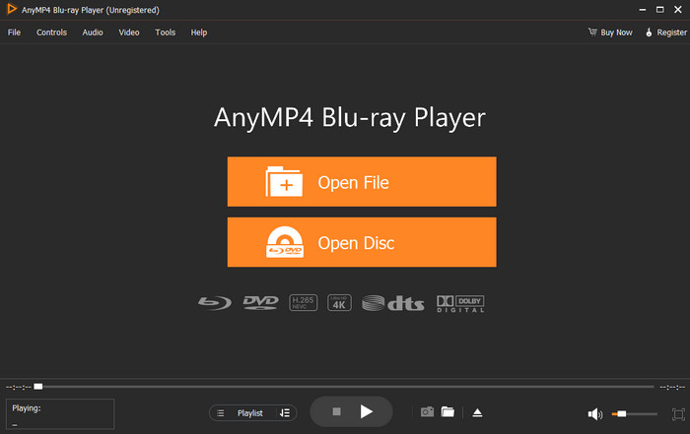The height and width of the screenshot is (434, 690).
Task: Open the Audio menu
Action: click(93, 32)
